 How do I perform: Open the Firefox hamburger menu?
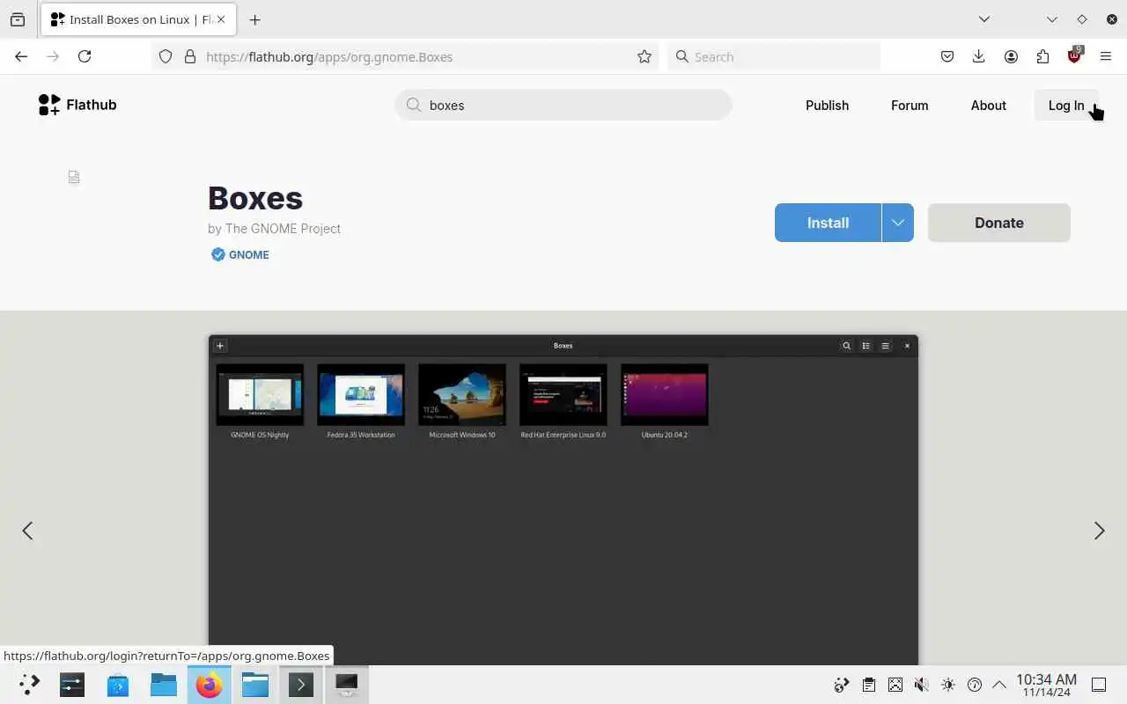1106,56
